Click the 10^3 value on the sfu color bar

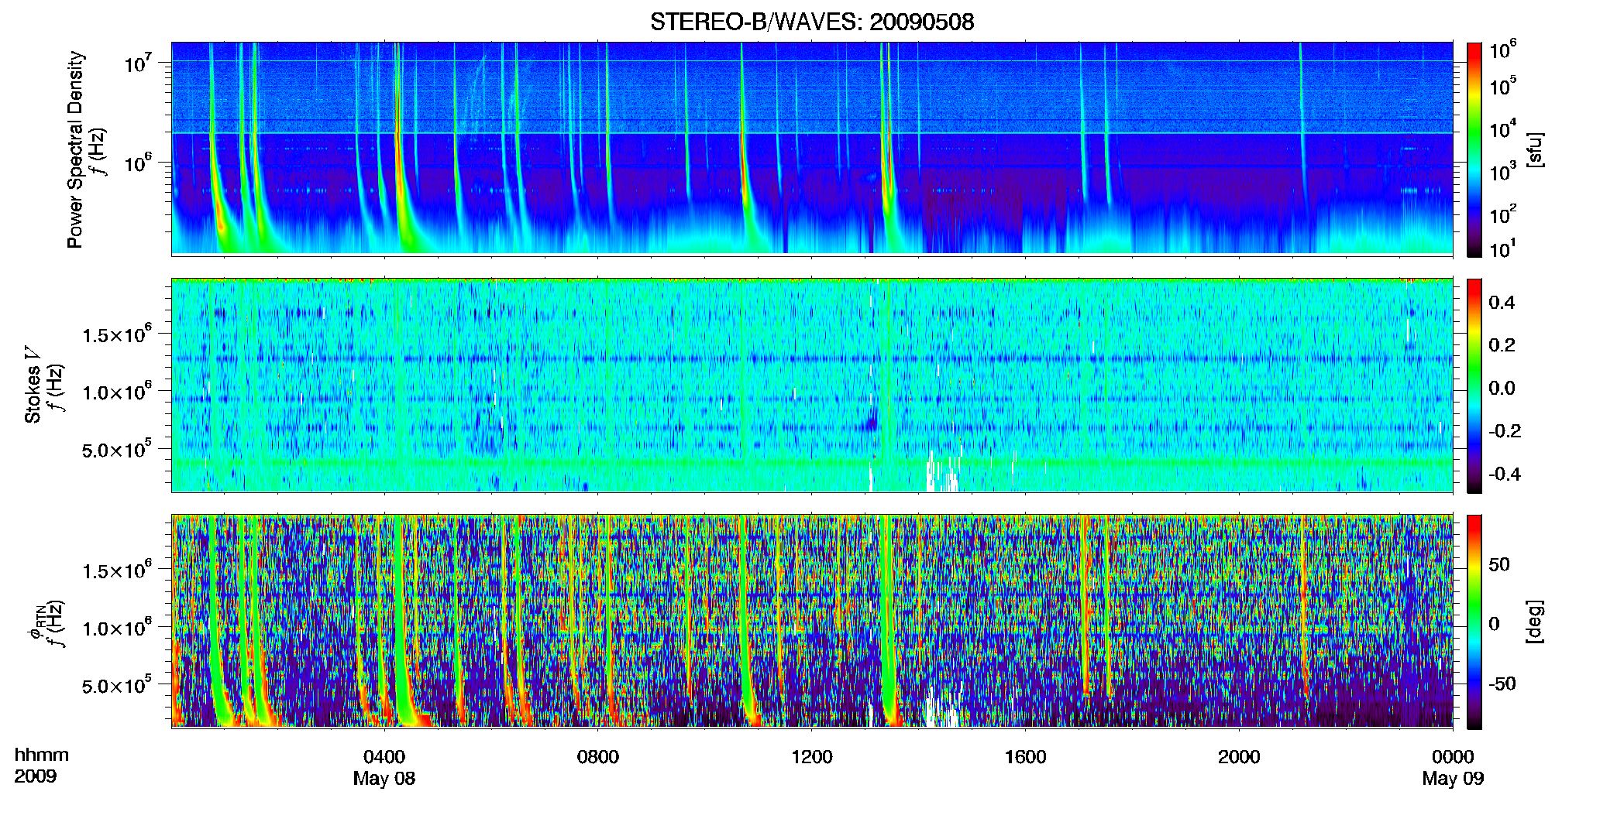pos(1503,171)
